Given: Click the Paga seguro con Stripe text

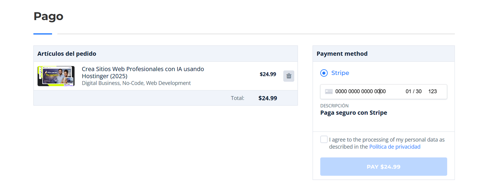Looking at the screenshot, I should click(353, 113).
